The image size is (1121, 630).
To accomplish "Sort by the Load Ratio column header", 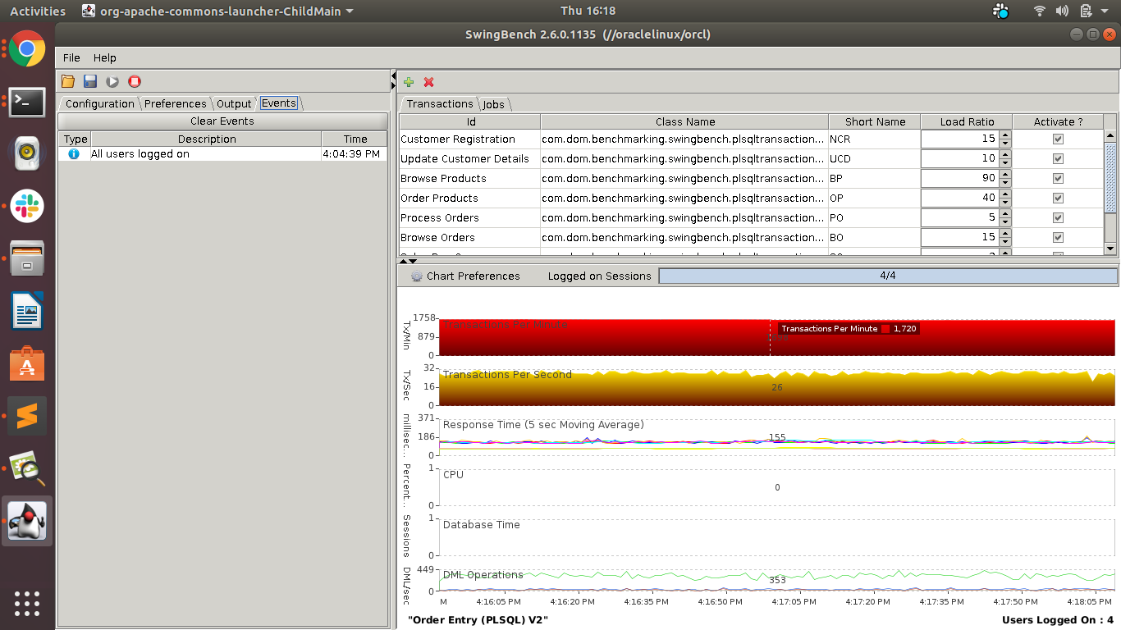I will 967,121.
